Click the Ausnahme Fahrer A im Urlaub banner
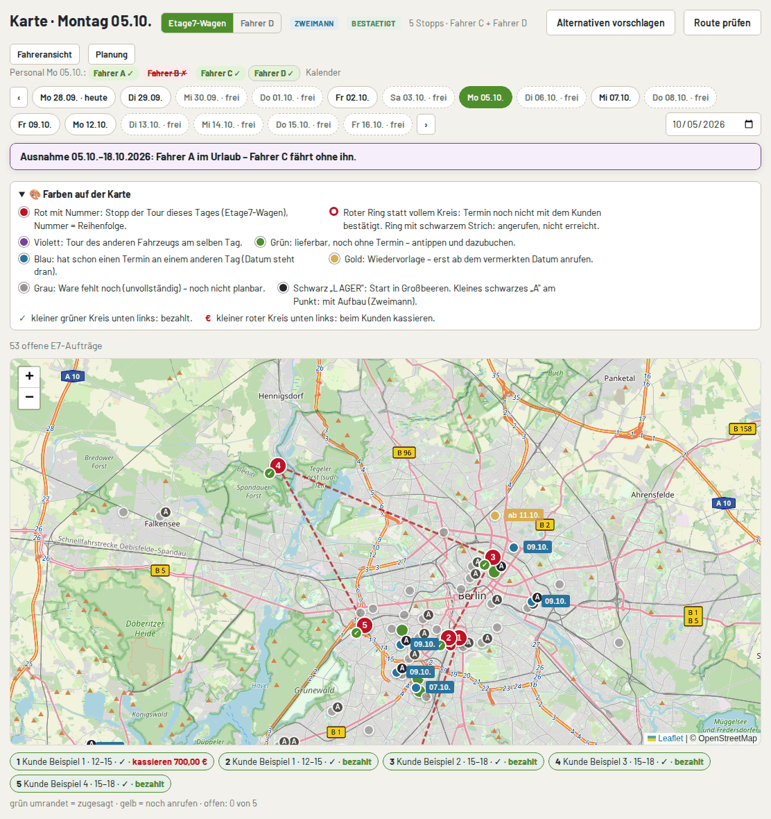This screenshot has height=819, width=771. click(x=385, y=157)
